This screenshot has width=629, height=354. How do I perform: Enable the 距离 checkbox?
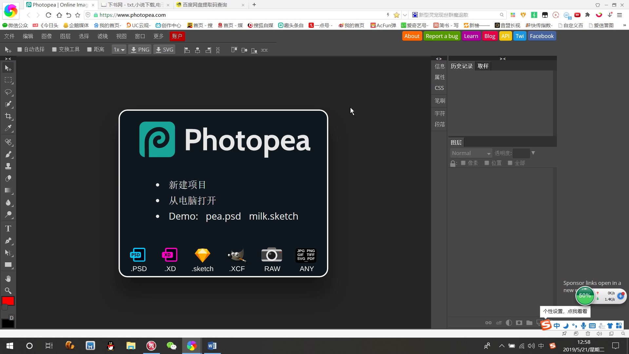pyautogui.click(x=89, y=49)
